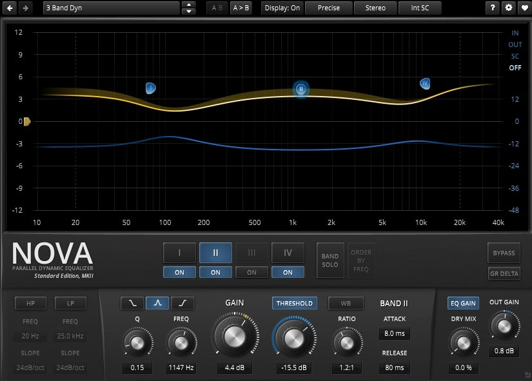The image size is (532, 381).
Task: Click the heart icon in top bar
Action: pyautogui.click(x=523, y=8)
